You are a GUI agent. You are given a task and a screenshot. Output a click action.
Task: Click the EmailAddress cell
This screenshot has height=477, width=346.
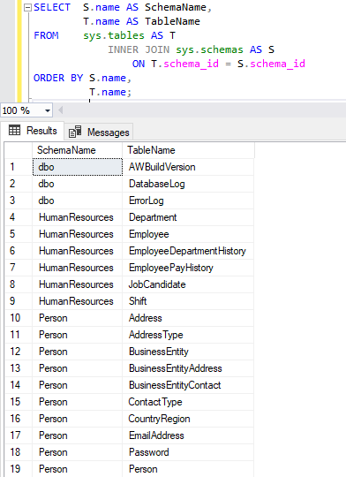coord(188,435)
